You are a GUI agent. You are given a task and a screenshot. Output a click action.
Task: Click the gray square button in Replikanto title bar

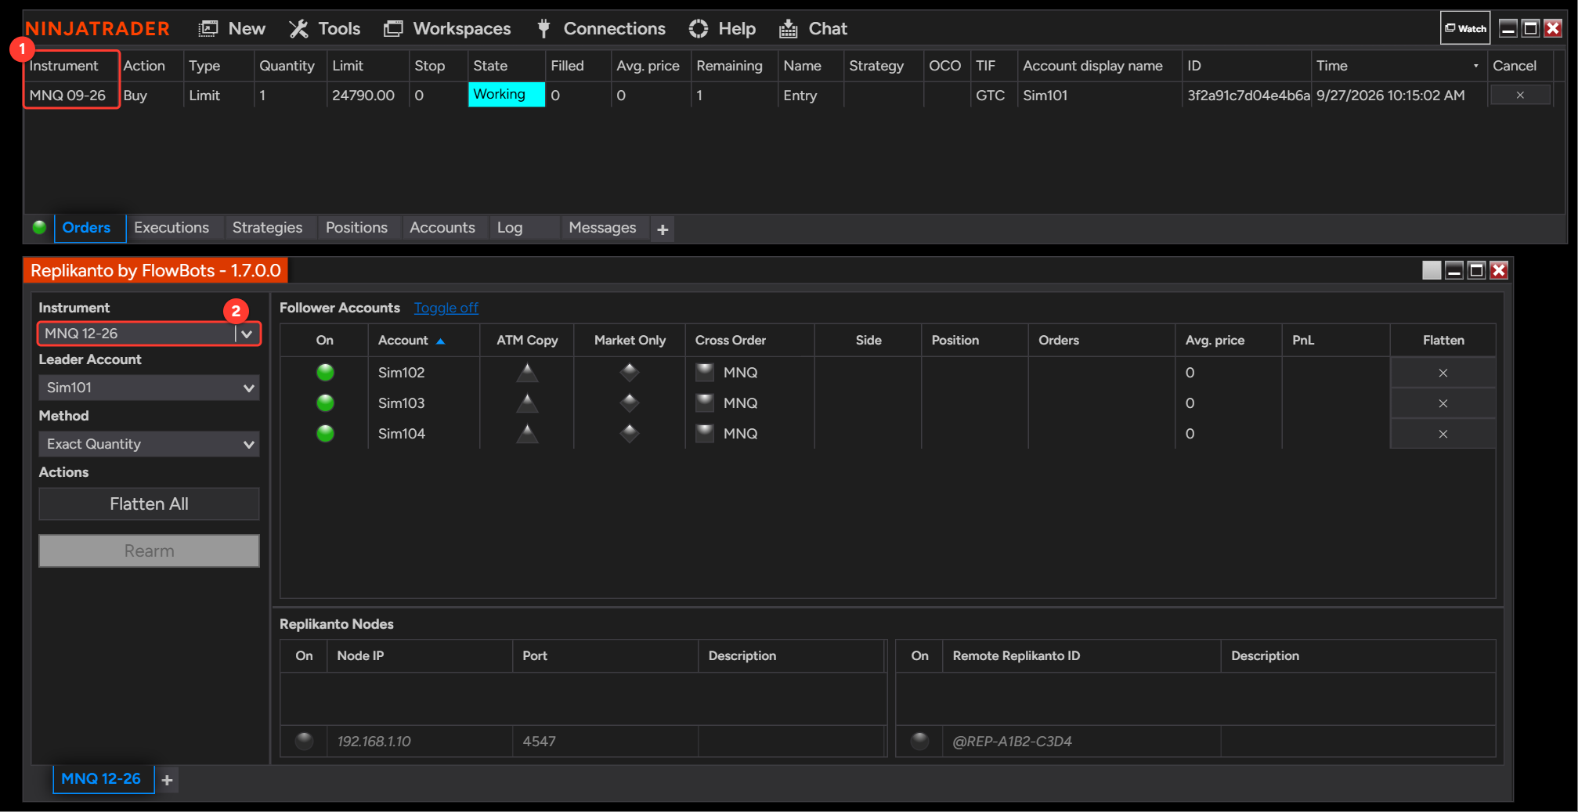click(x=1432, y=270)
